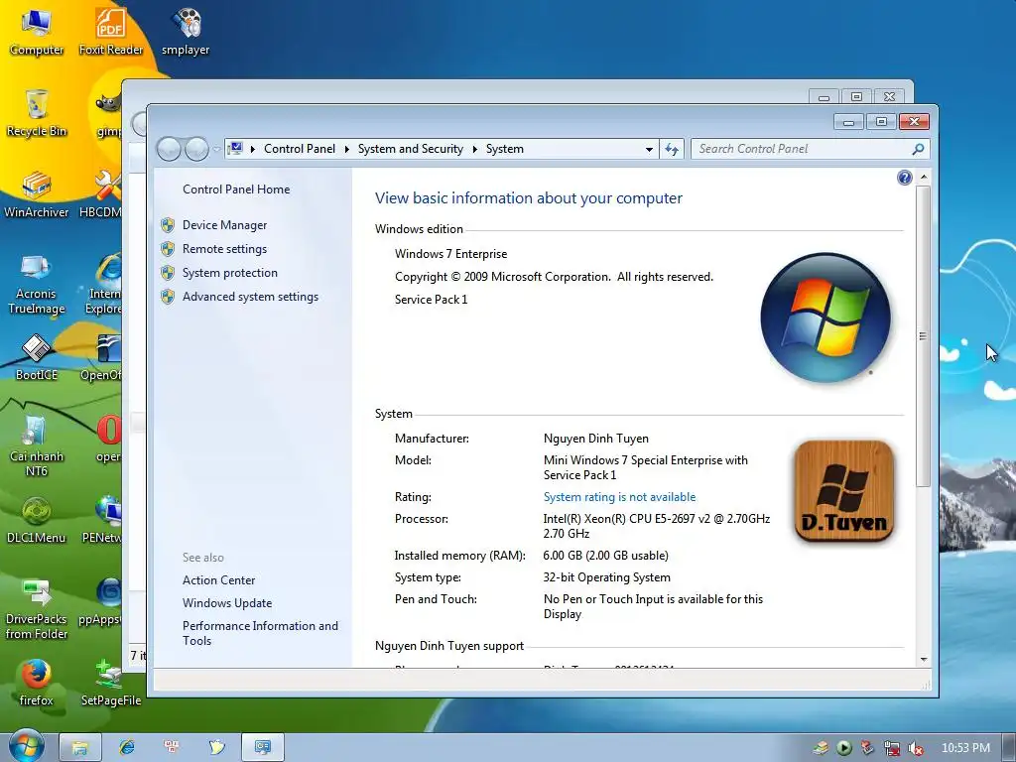Click the muted volume tray icon
Viewport: 1016px width, 762px height.
(915, 748)
